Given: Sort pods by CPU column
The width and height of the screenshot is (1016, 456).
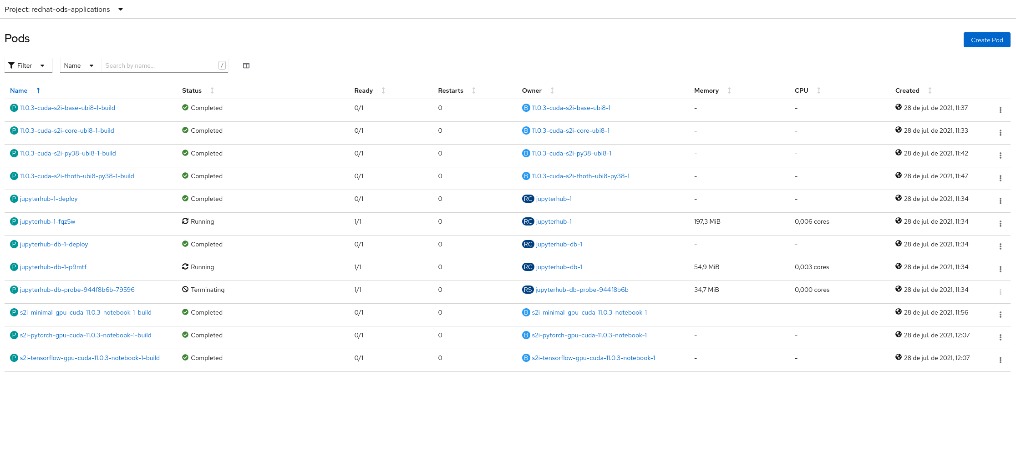Looking at the screenshot, I should click(x=801, y=90).
